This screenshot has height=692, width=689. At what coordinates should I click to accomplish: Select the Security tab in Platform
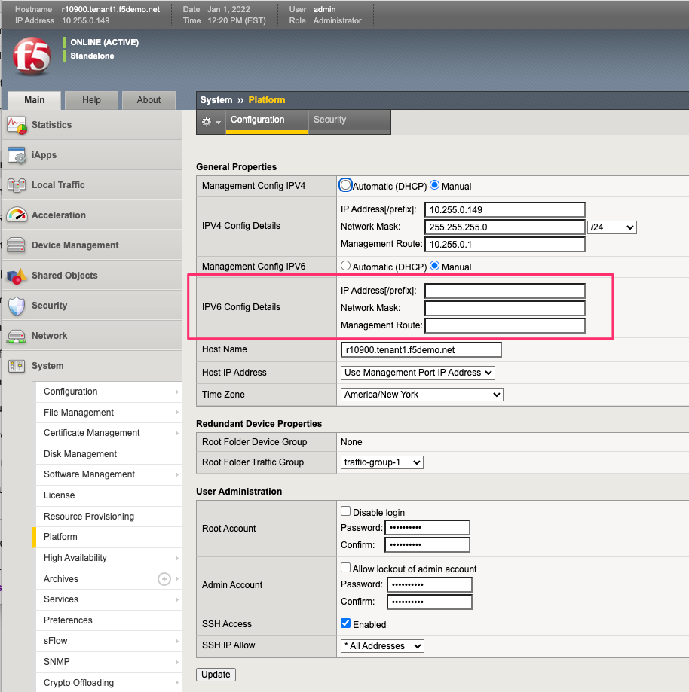point(349,120)
